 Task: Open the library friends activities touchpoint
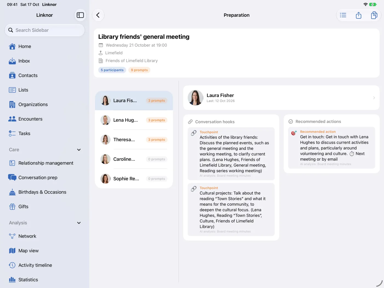click(231, 154)
